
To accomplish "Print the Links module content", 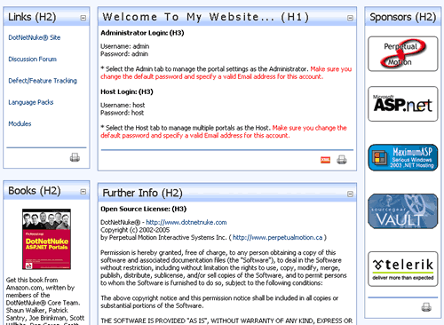I will tap(75, 157).
